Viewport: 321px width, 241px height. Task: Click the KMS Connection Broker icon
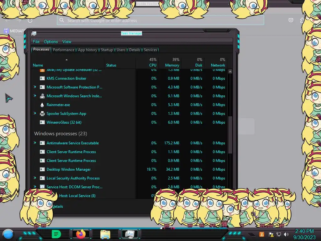42,78
